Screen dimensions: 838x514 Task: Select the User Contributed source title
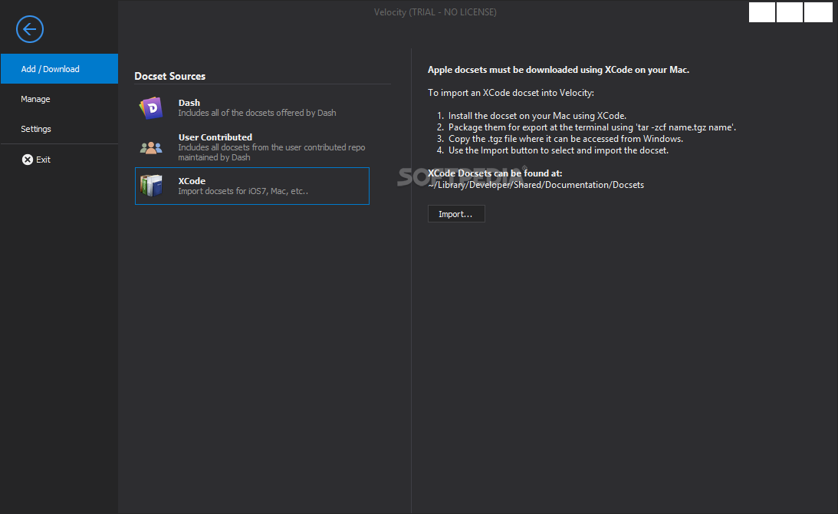click(x=215, y=137)
